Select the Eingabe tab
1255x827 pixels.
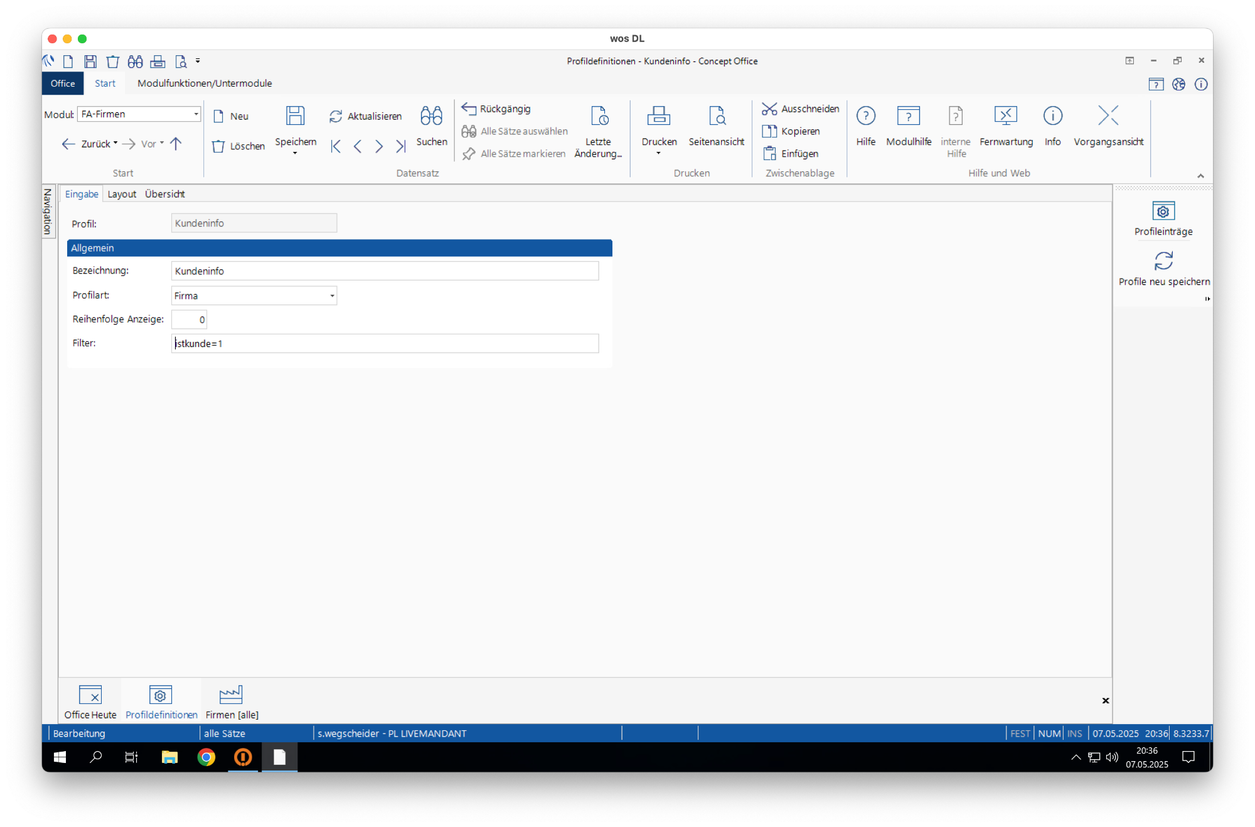82,194
